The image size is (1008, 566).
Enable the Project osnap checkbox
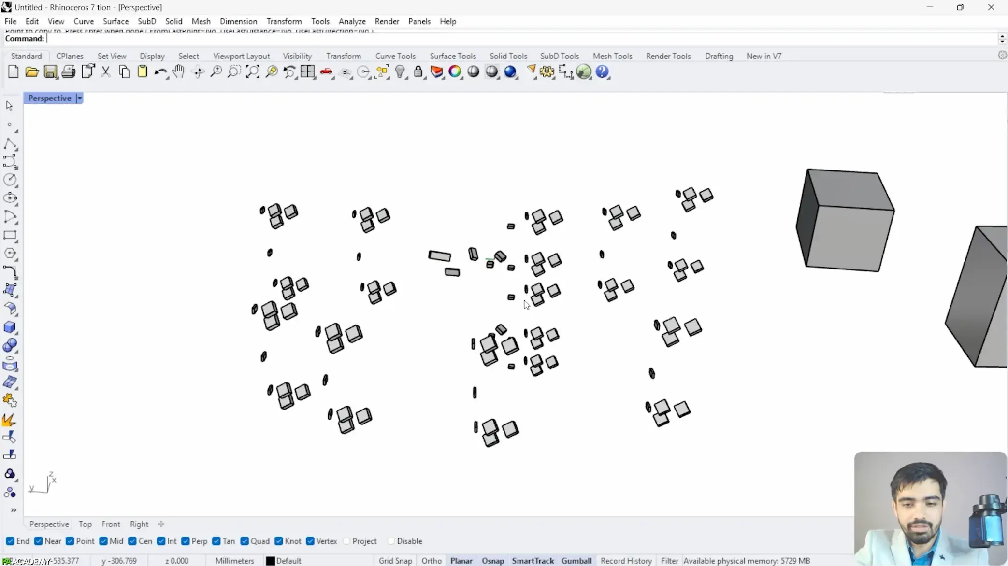[x=346, y=541]
